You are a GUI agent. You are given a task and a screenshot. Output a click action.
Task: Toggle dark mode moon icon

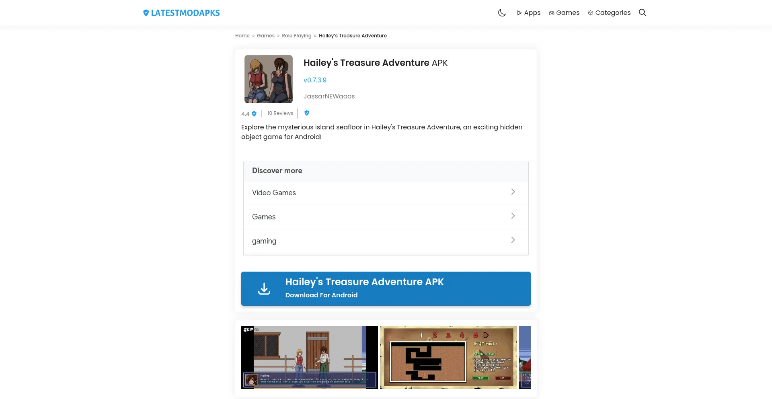pos(502,13)
